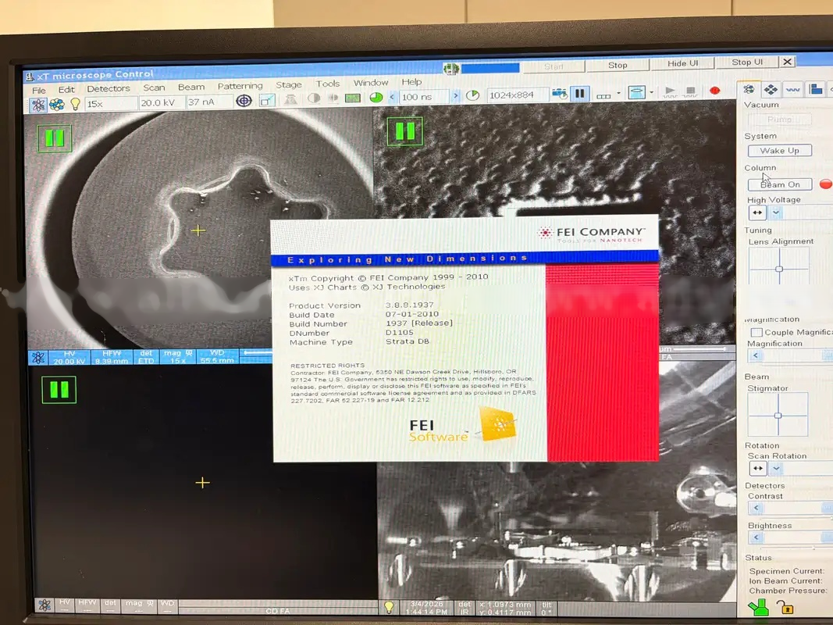The height and width of the screenshot is (625, 833).
Task: Click the yellow padlock status icon
Action: [x=785, y=606]
